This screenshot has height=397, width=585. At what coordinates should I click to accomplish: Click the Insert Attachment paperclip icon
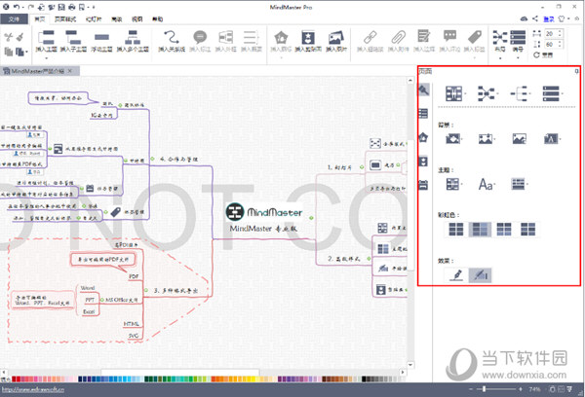pyautogui.click(x=398, y=37)
